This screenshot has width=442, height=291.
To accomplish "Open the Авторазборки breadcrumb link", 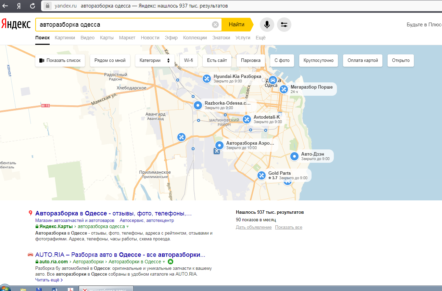I will tap(88, 262).
